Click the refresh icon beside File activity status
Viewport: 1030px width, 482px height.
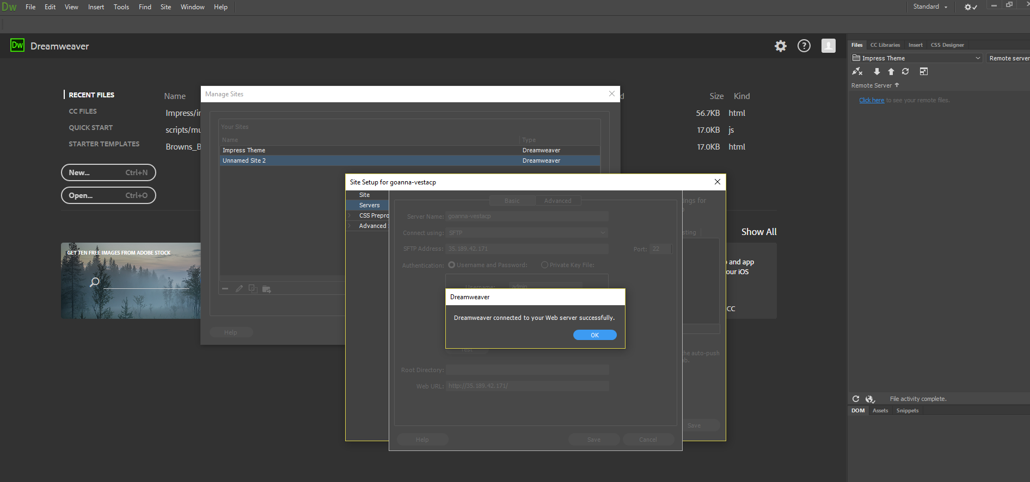click(856, 399)
